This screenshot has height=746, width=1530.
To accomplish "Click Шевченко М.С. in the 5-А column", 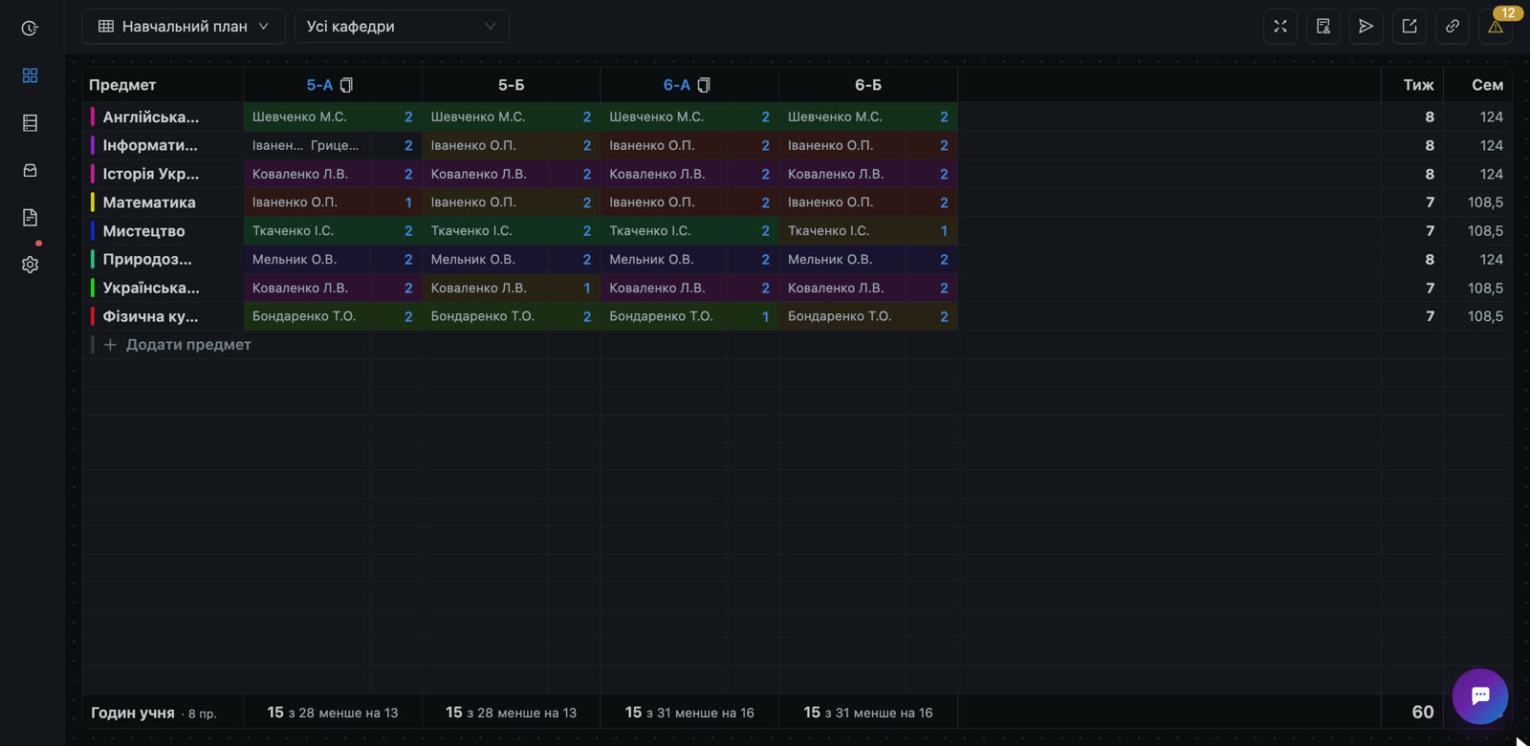I will coord(299,117).
